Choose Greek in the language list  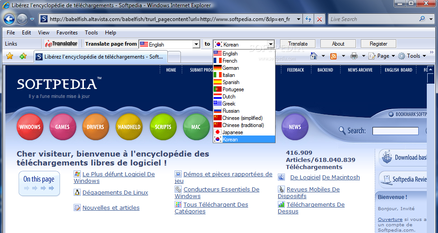[x=244, y=104]
